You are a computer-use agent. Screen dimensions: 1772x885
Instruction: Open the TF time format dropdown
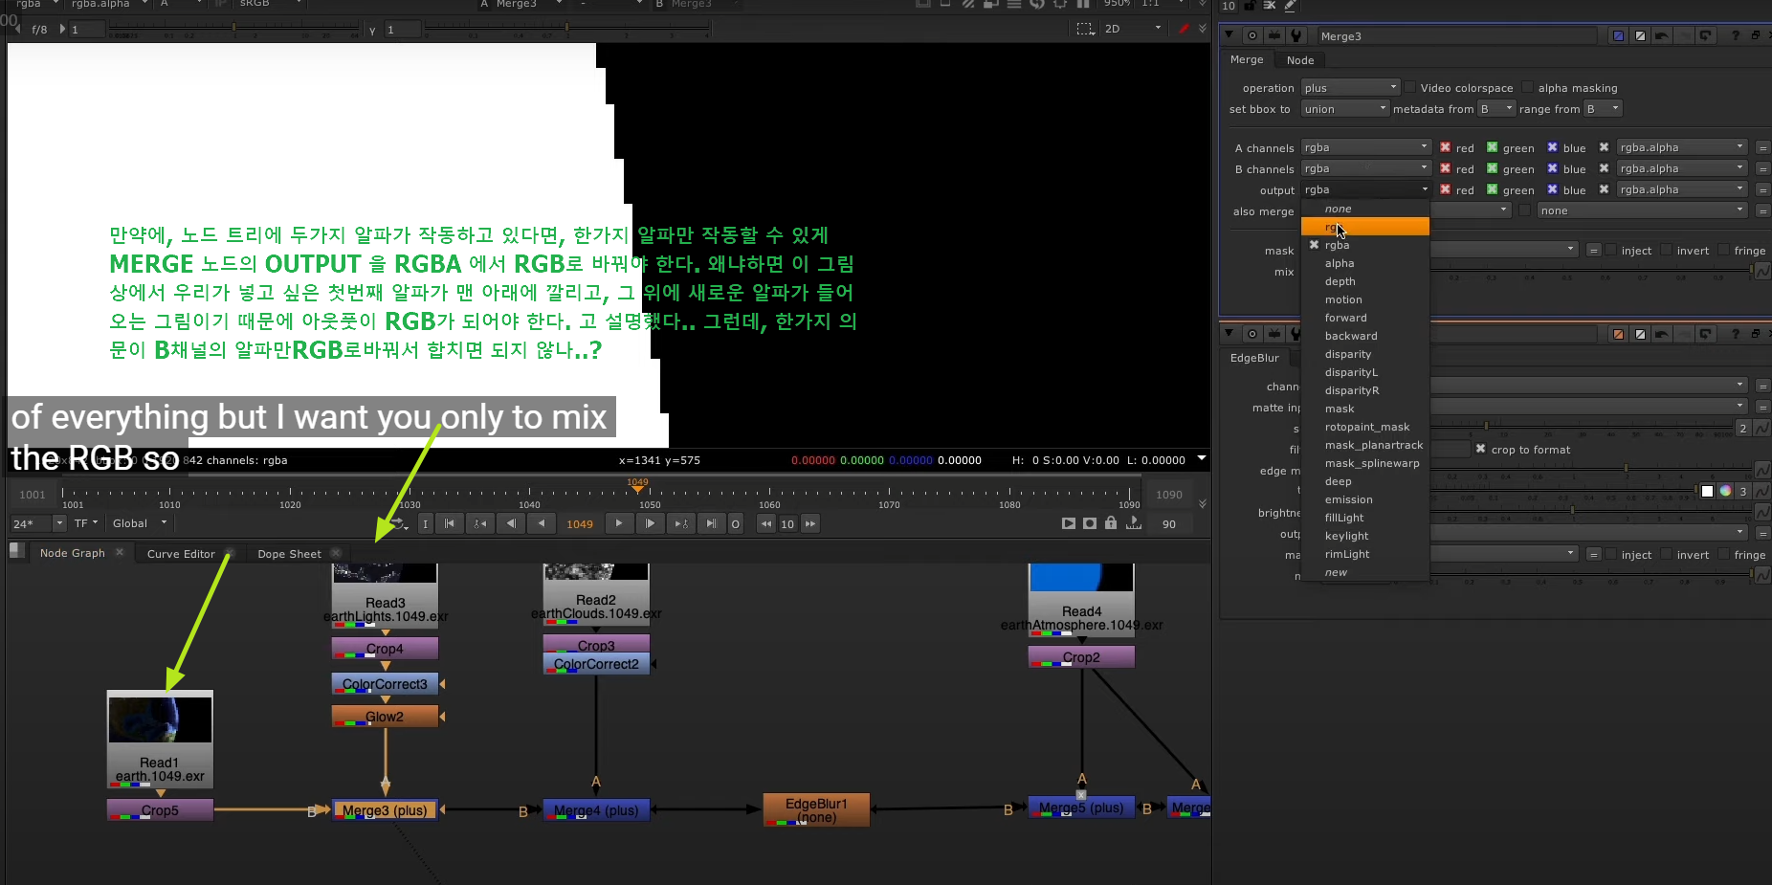coord(86,523)
